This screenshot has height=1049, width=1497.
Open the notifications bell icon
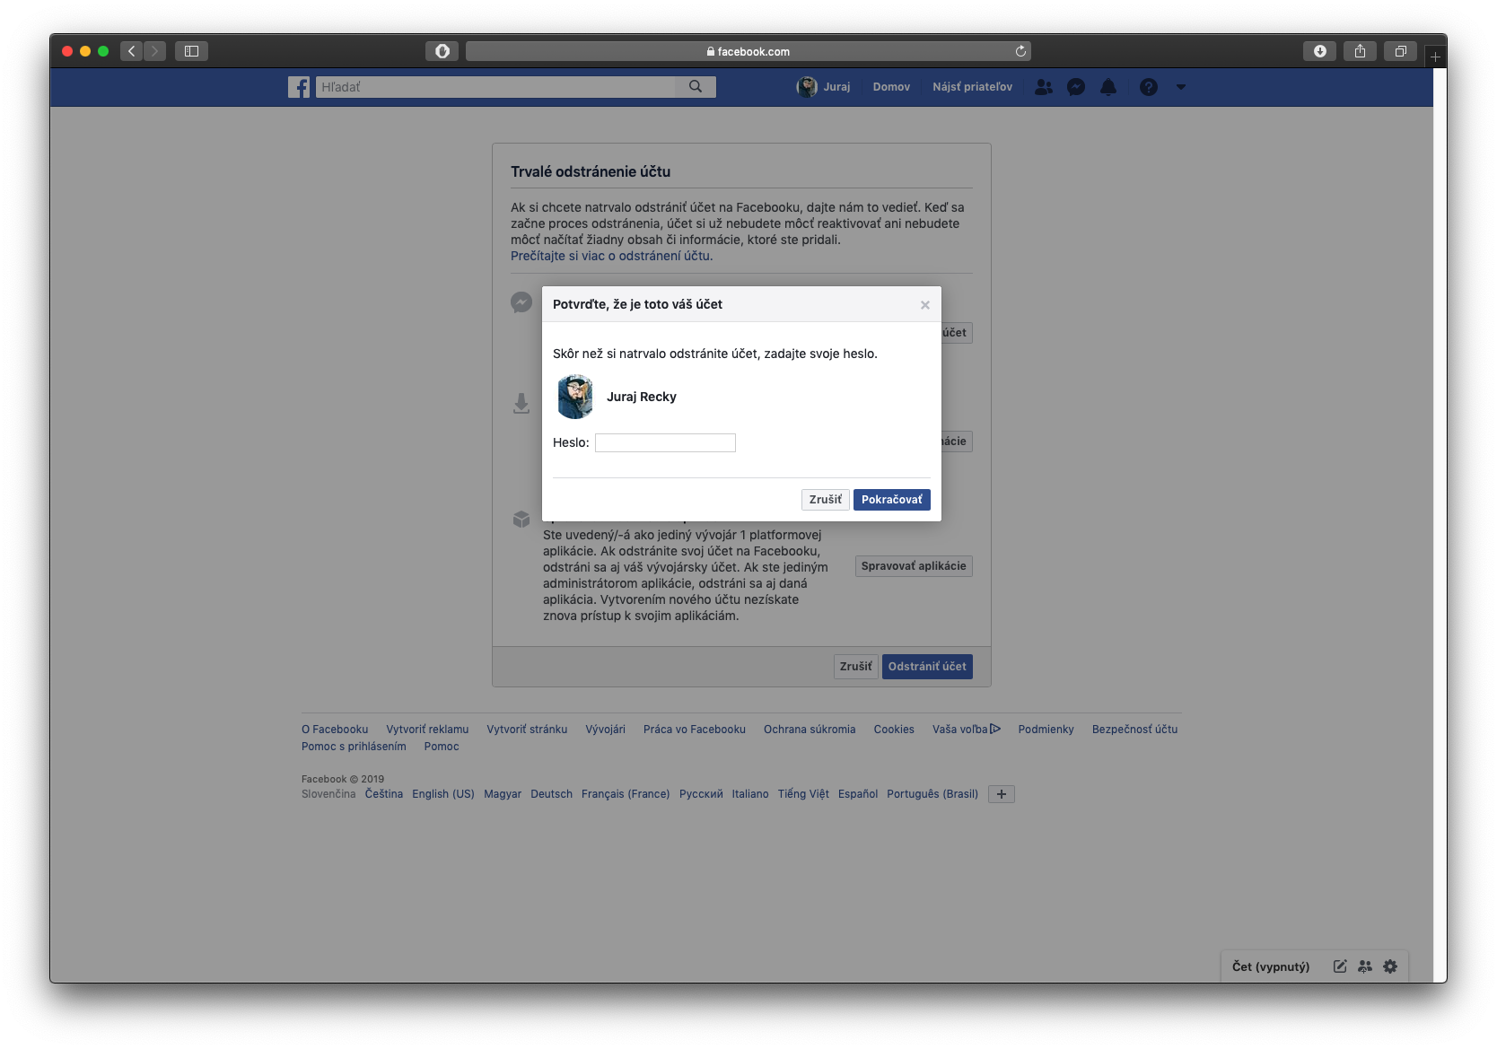[1108, 87]
